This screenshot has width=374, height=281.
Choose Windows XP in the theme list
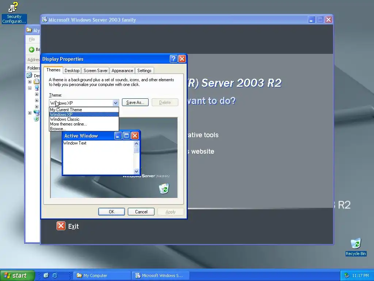point(84,115)
